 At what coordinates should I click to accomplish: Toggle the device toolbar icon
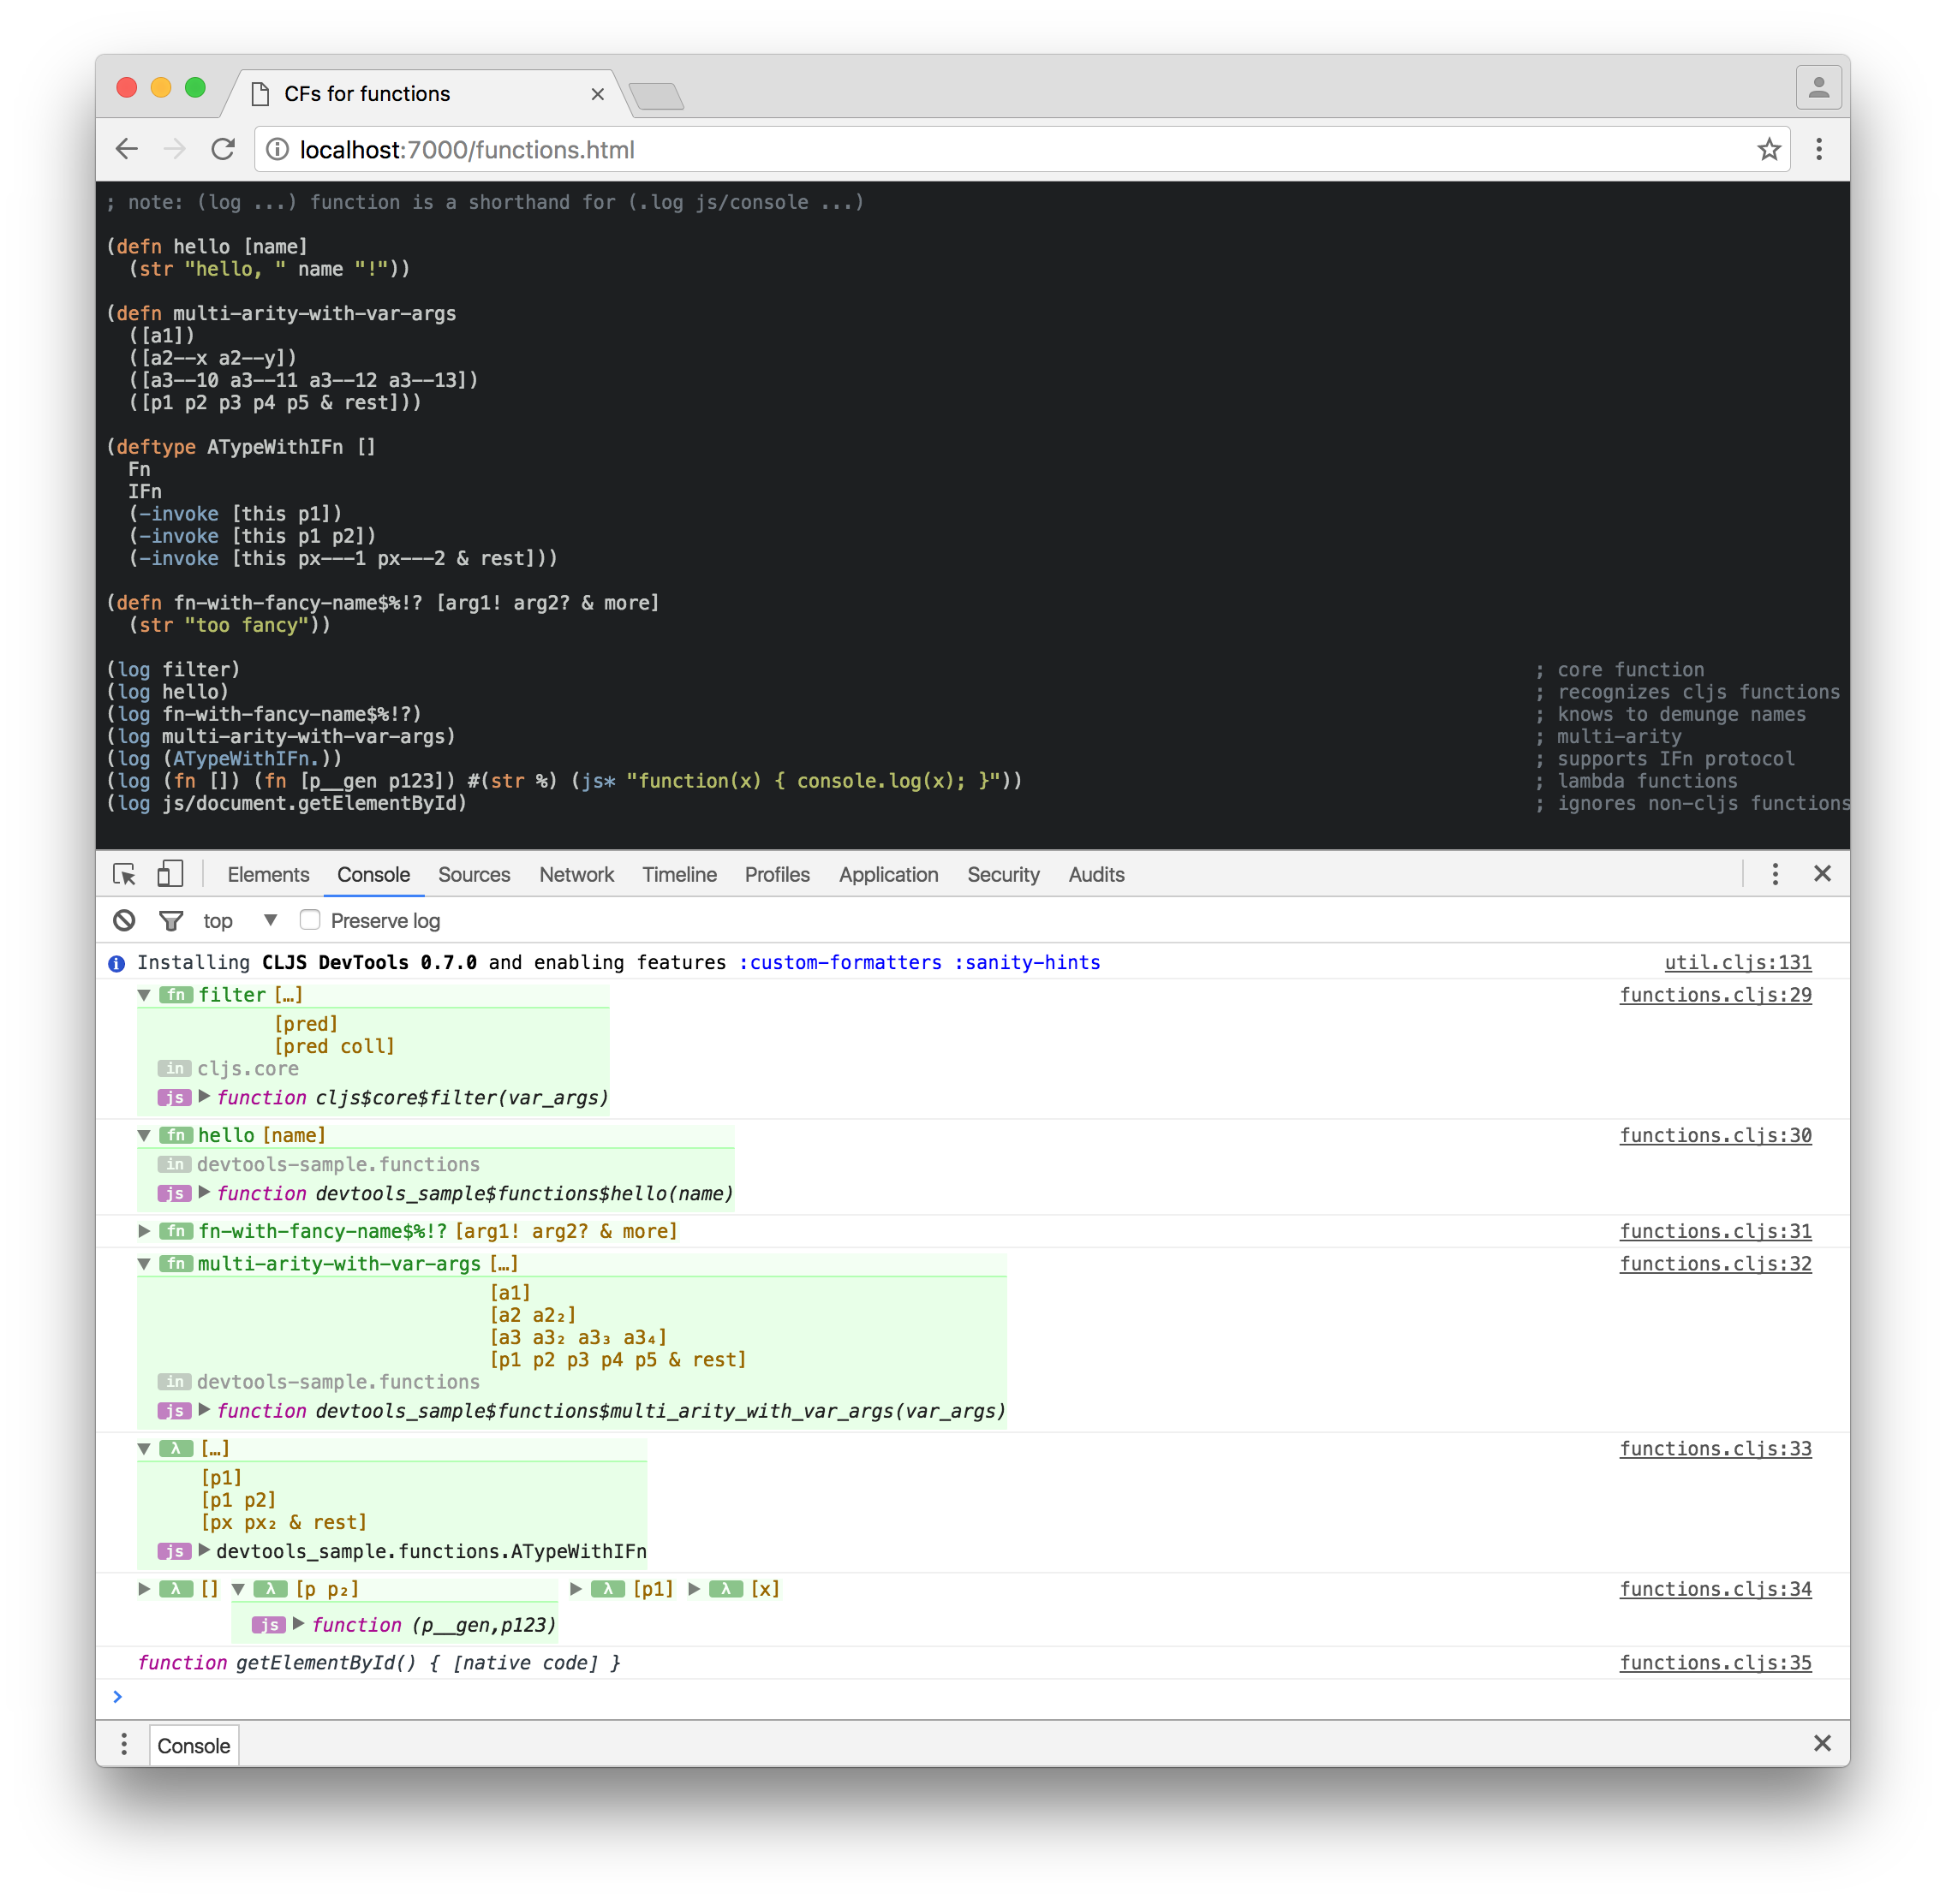pos(170,874)
